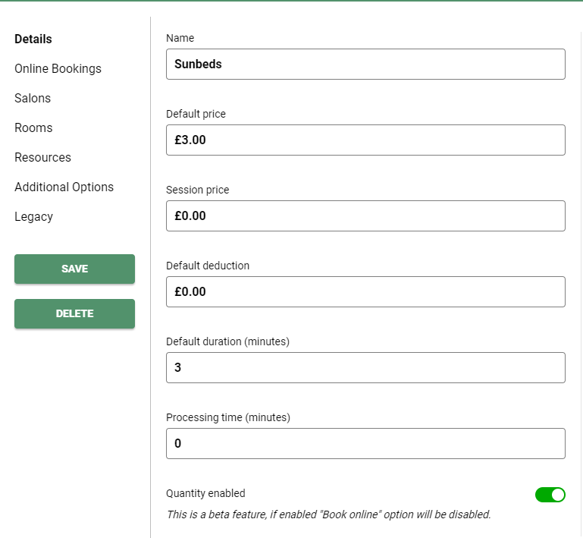583x538 pixels.
Task: Open the Resources section
Action: pos(42,157)
